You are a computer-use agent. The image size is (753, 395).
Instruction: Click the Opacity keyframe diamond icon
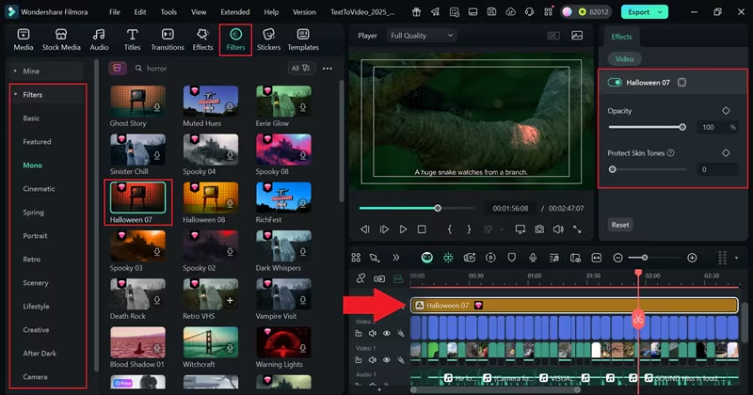[726, 111]
